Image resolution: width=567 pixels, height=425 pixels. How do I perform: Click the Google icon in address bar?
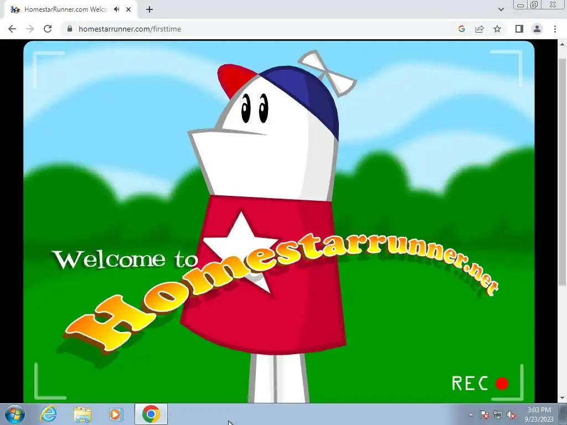[461, 29]
